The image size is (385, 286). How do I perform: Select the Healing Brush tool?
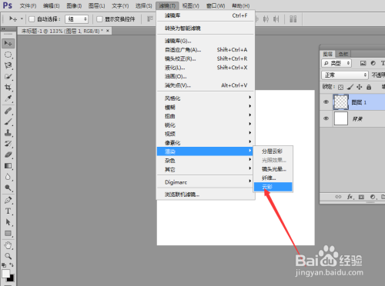click(8, 111)
